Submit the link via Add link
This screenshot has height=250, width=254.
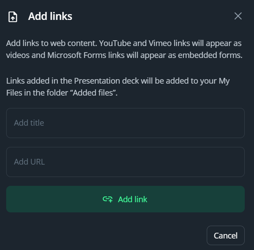(x=125, y=199)
